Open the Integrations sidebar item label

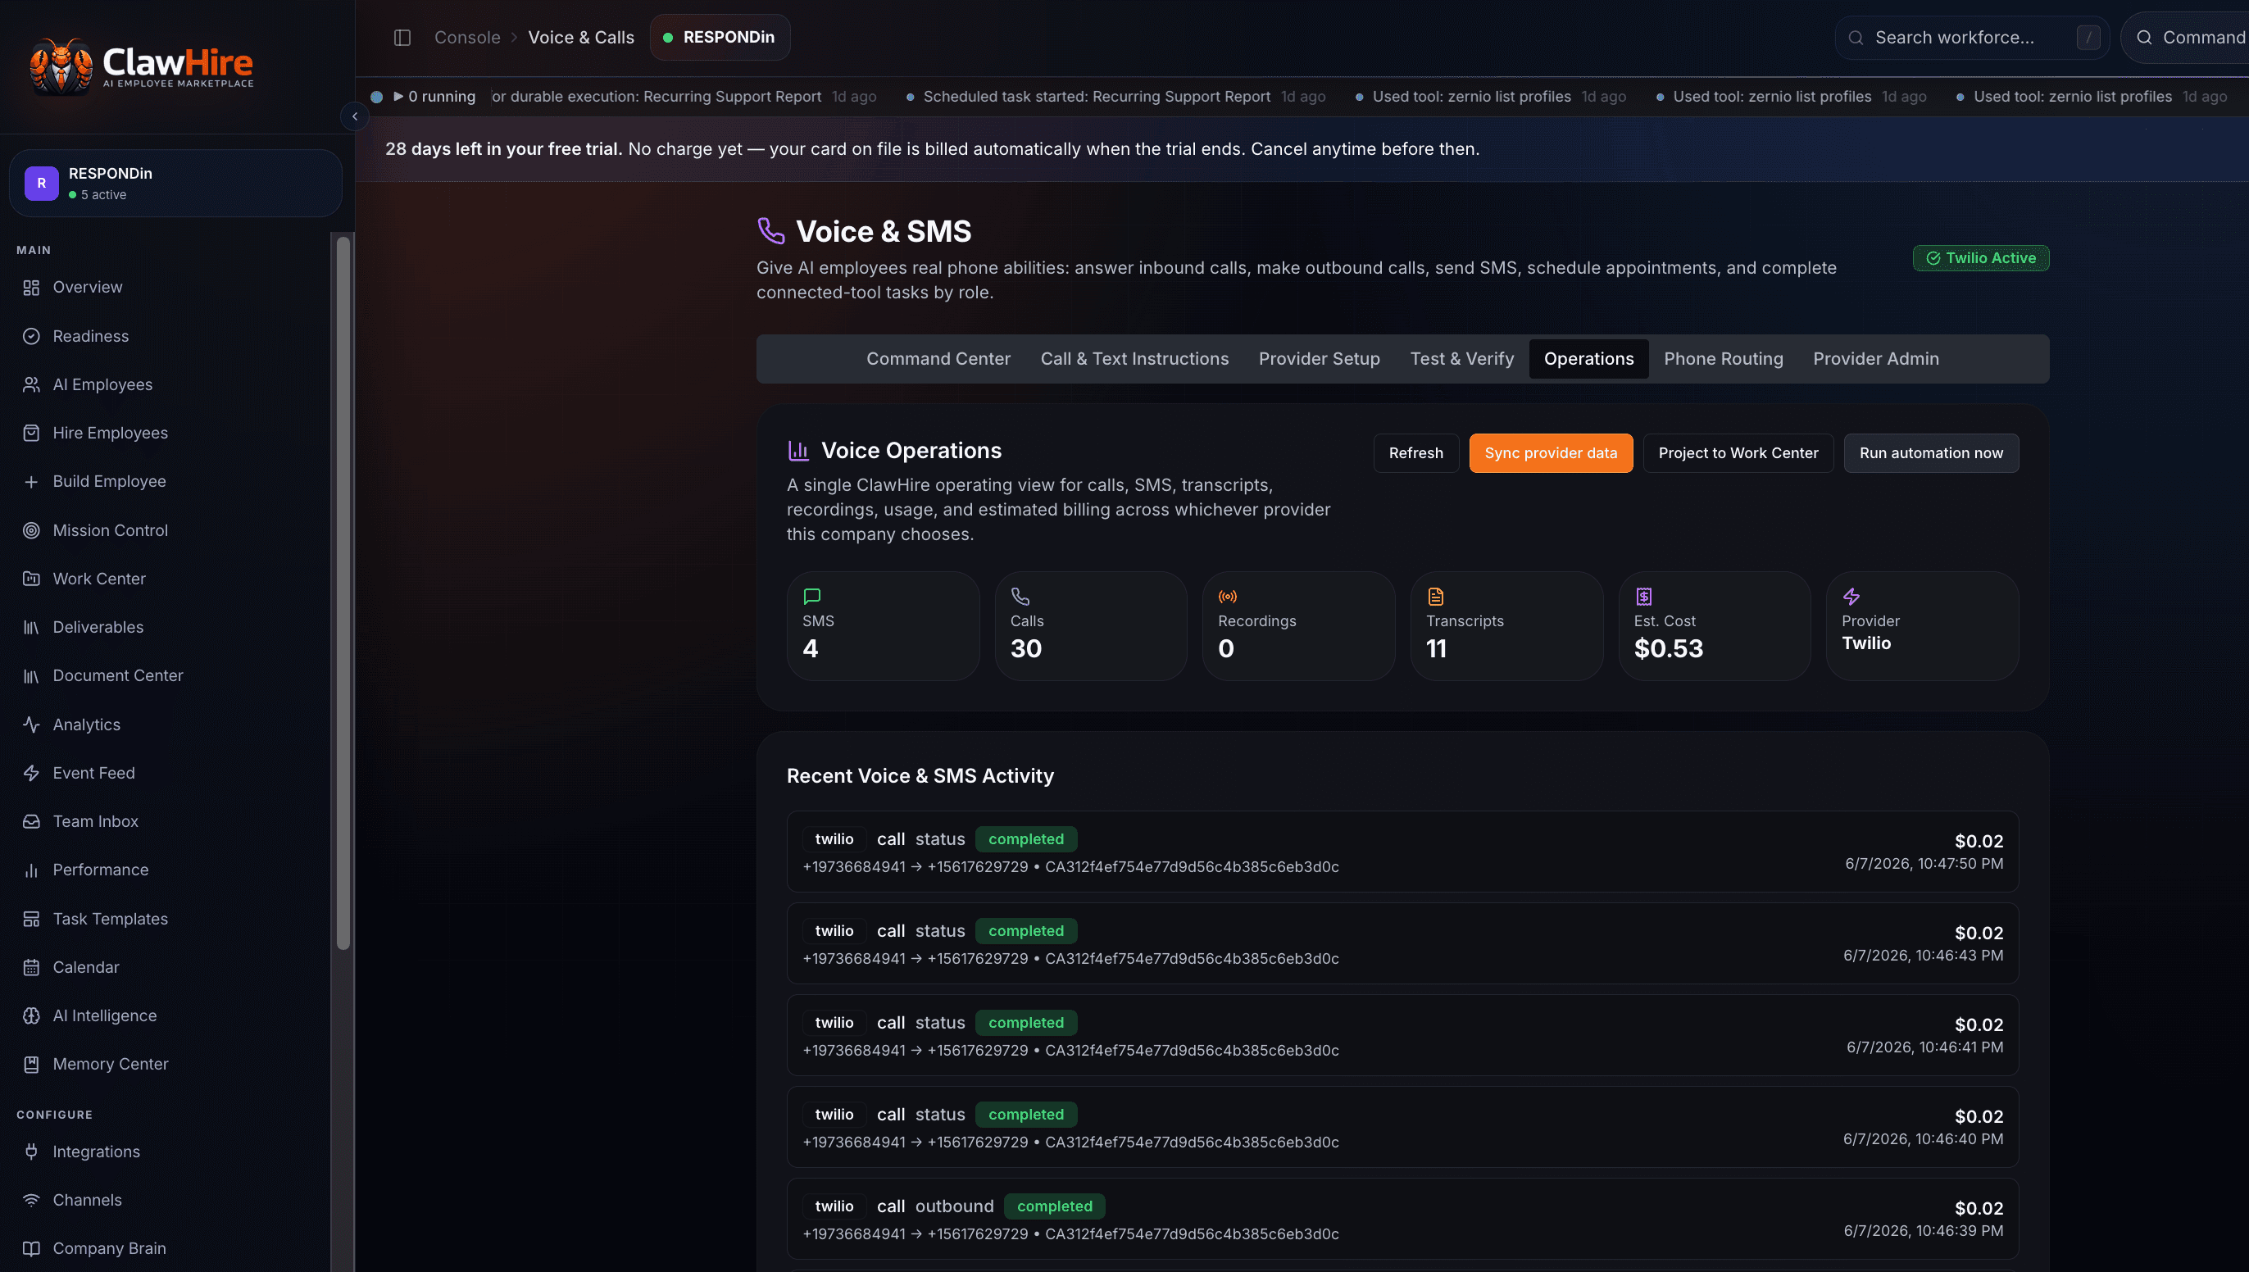tap(96, 1152)
